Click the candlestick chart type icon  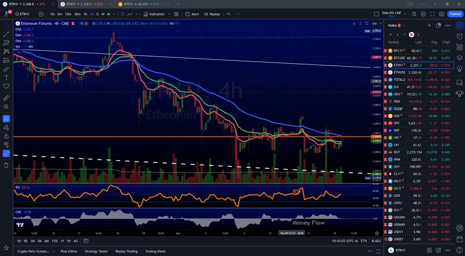pos(123,14)
